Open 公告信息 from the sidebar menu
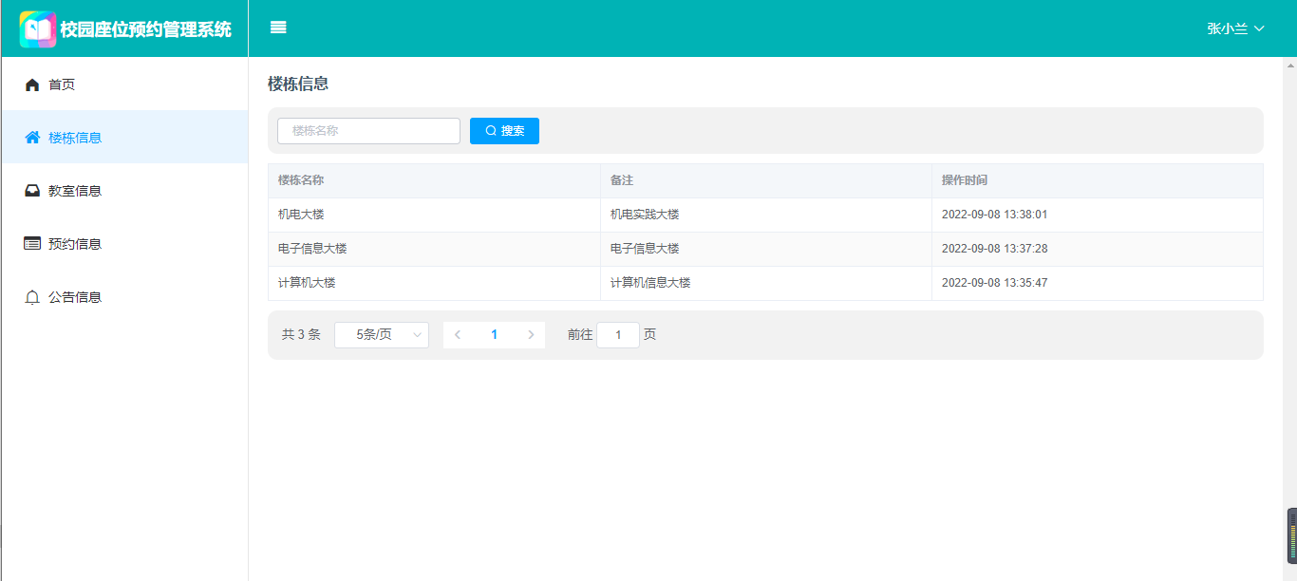Screen dimensions: 1297x581 point(75,297)
